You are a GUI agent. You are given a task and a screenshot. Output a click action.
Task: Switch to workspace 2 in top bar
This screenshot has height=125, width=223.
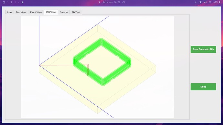[x=11, y=2]
